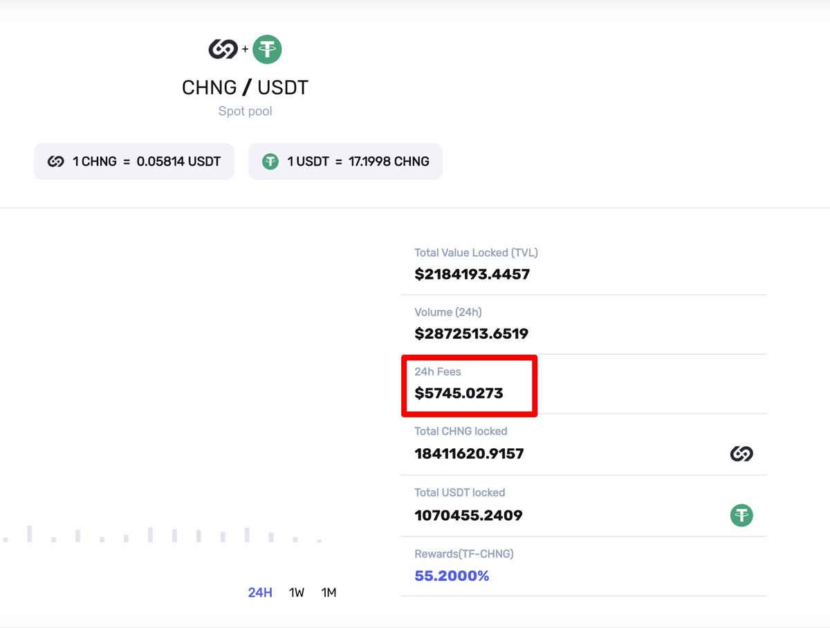Click the green Tether logo in header

(x=267, y=49)
